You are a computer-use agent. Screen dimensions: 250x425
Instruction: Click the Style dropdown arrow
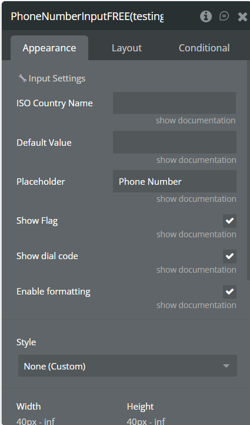coord(226,366)
